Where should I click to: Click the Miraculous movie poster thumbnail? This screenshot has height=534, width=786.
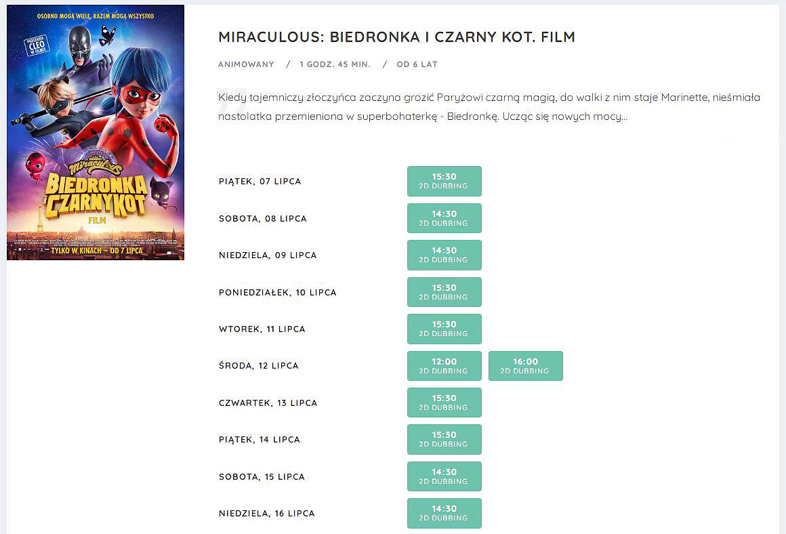(96, 132)
